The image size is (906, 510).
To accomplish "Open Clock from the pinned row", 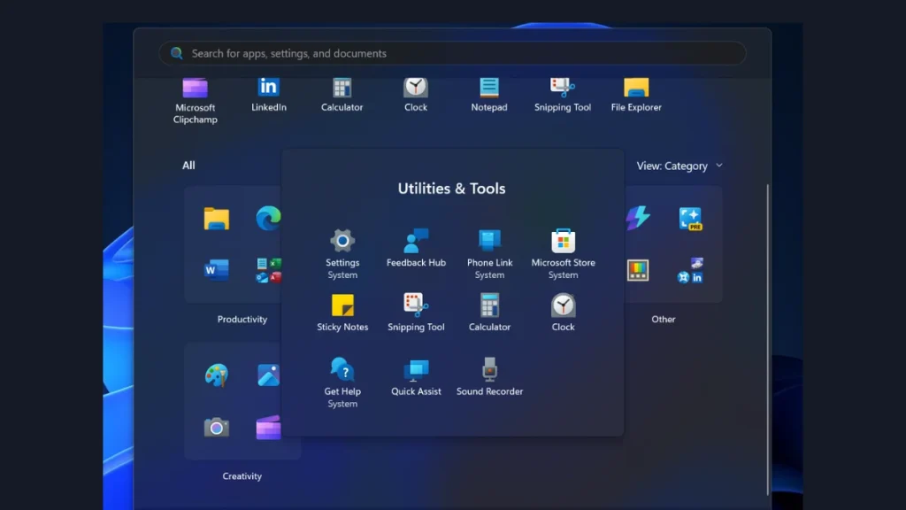I will pyautogui.click(x=416, y=95).
